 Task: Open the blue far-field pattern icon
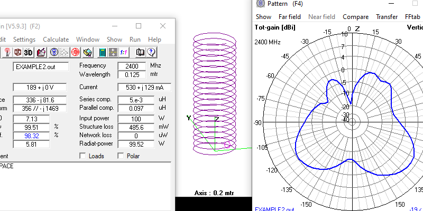pyautogui.click(x=53, y=52)
